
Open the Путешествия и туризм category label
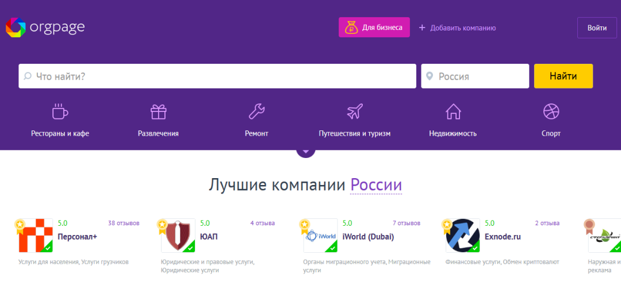(355, 133)
